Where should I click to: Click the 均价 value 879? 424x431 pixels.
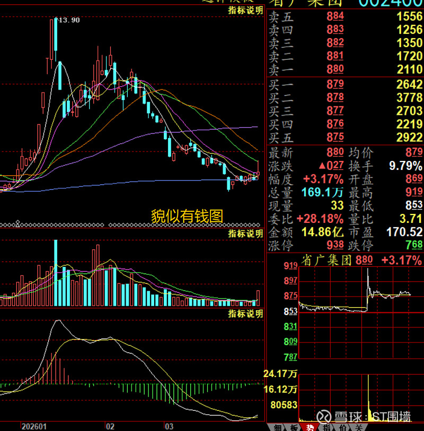[414, 152]
